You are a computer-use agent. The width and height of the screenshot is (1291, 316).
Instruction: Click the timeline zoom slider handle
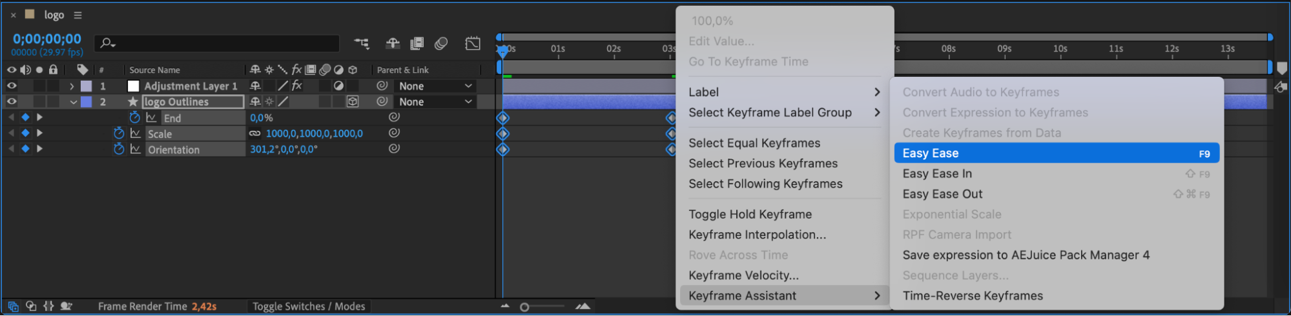524,307
